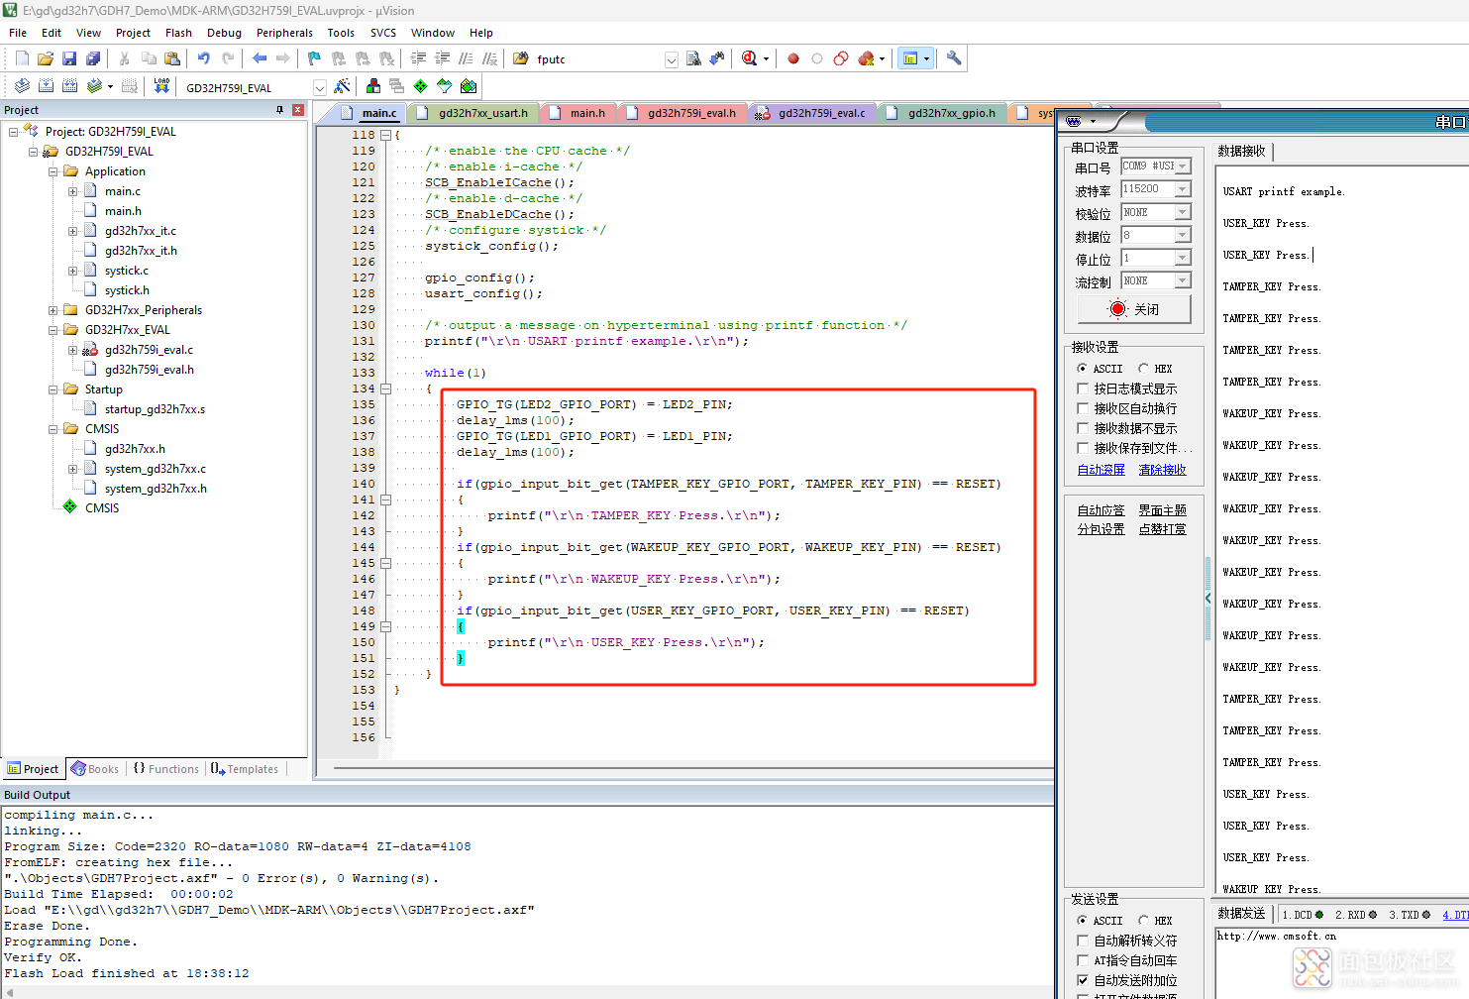Enable 接收区自动换行 checkbox
The height and width of the screenshot is (999, 1469).
(x=1083, y=408)
